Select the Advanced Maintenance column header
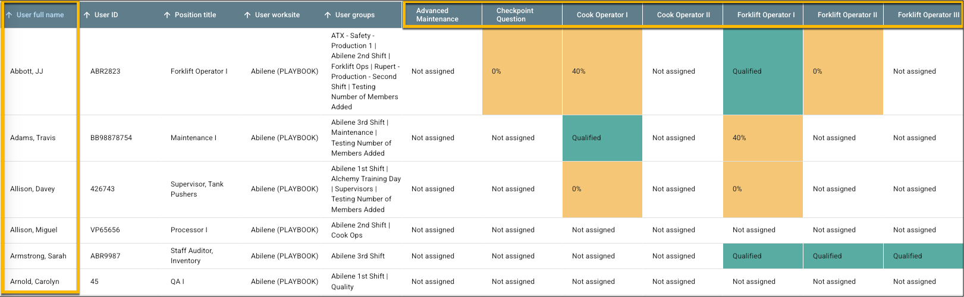Screen dimensions: 964x297 click(x=437, y=15)
